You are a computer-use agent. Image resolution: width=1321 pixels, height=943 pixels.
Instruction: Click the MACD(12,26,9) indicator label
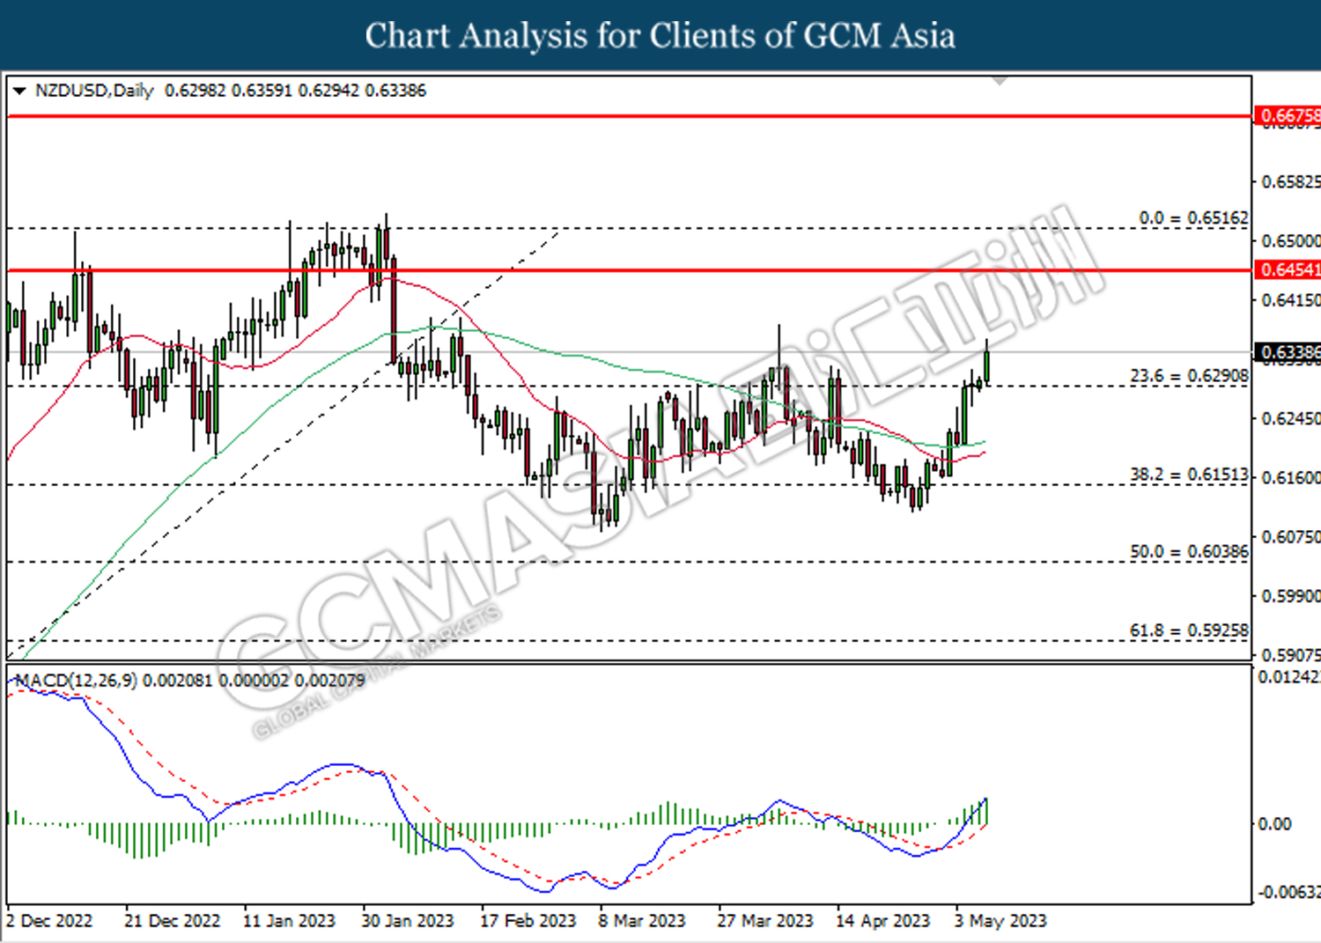click(x=77, y=681)
